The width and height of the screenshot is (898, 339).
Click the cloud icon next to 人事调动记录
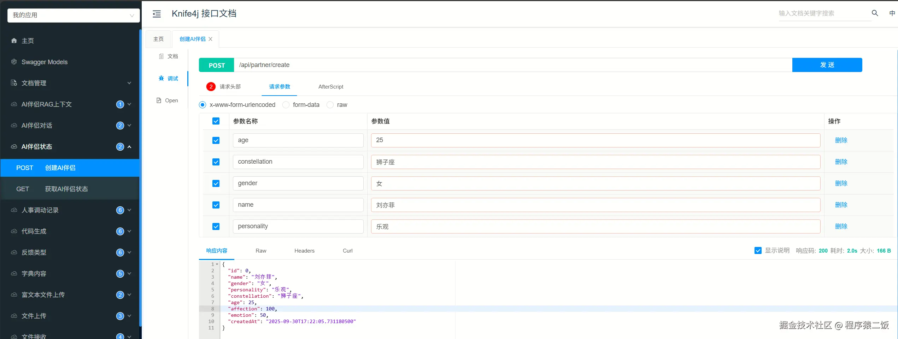14,210
